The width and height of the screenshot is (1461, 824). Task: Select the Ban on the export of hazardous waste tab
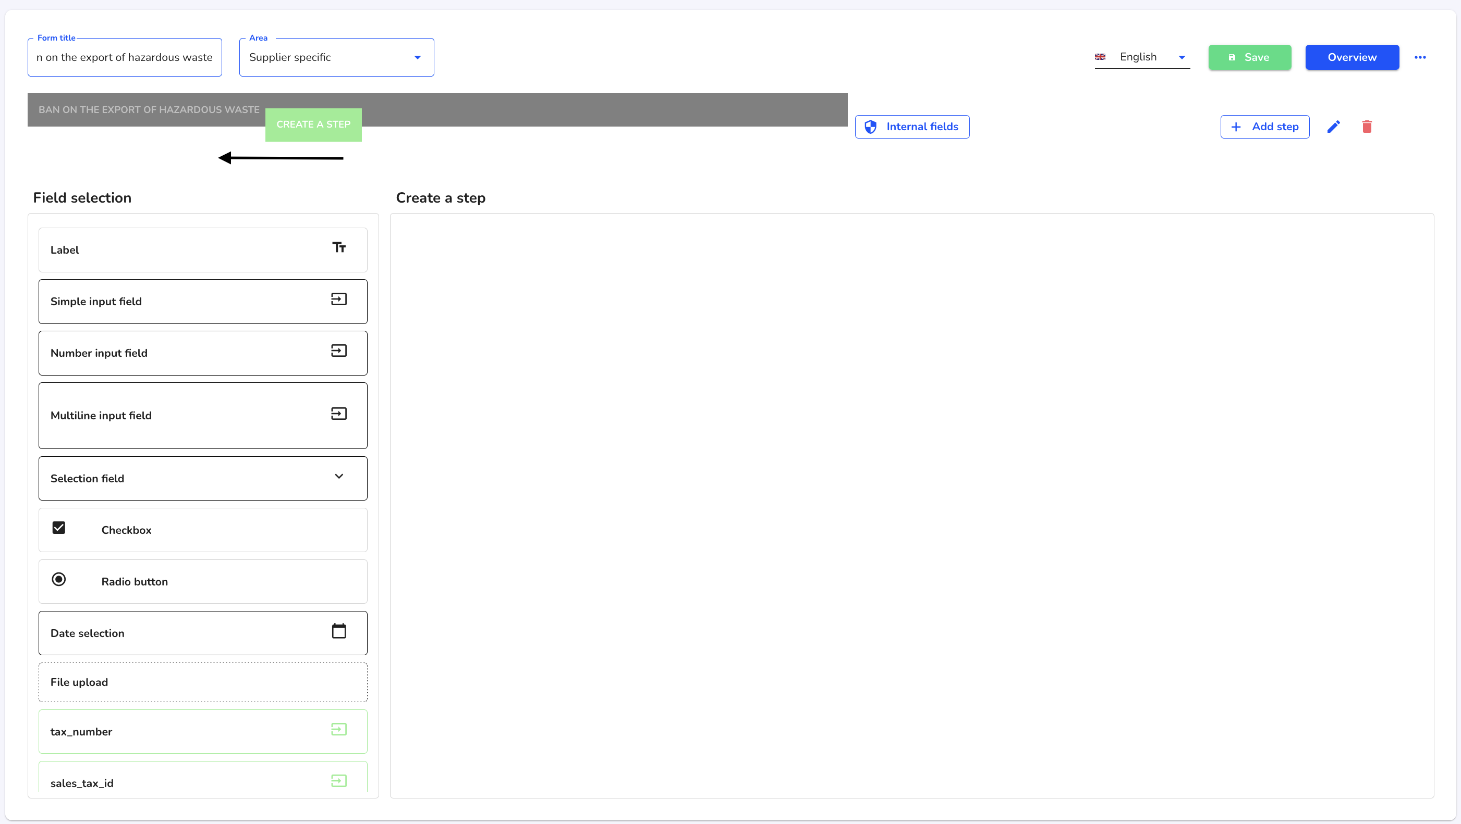149,109
